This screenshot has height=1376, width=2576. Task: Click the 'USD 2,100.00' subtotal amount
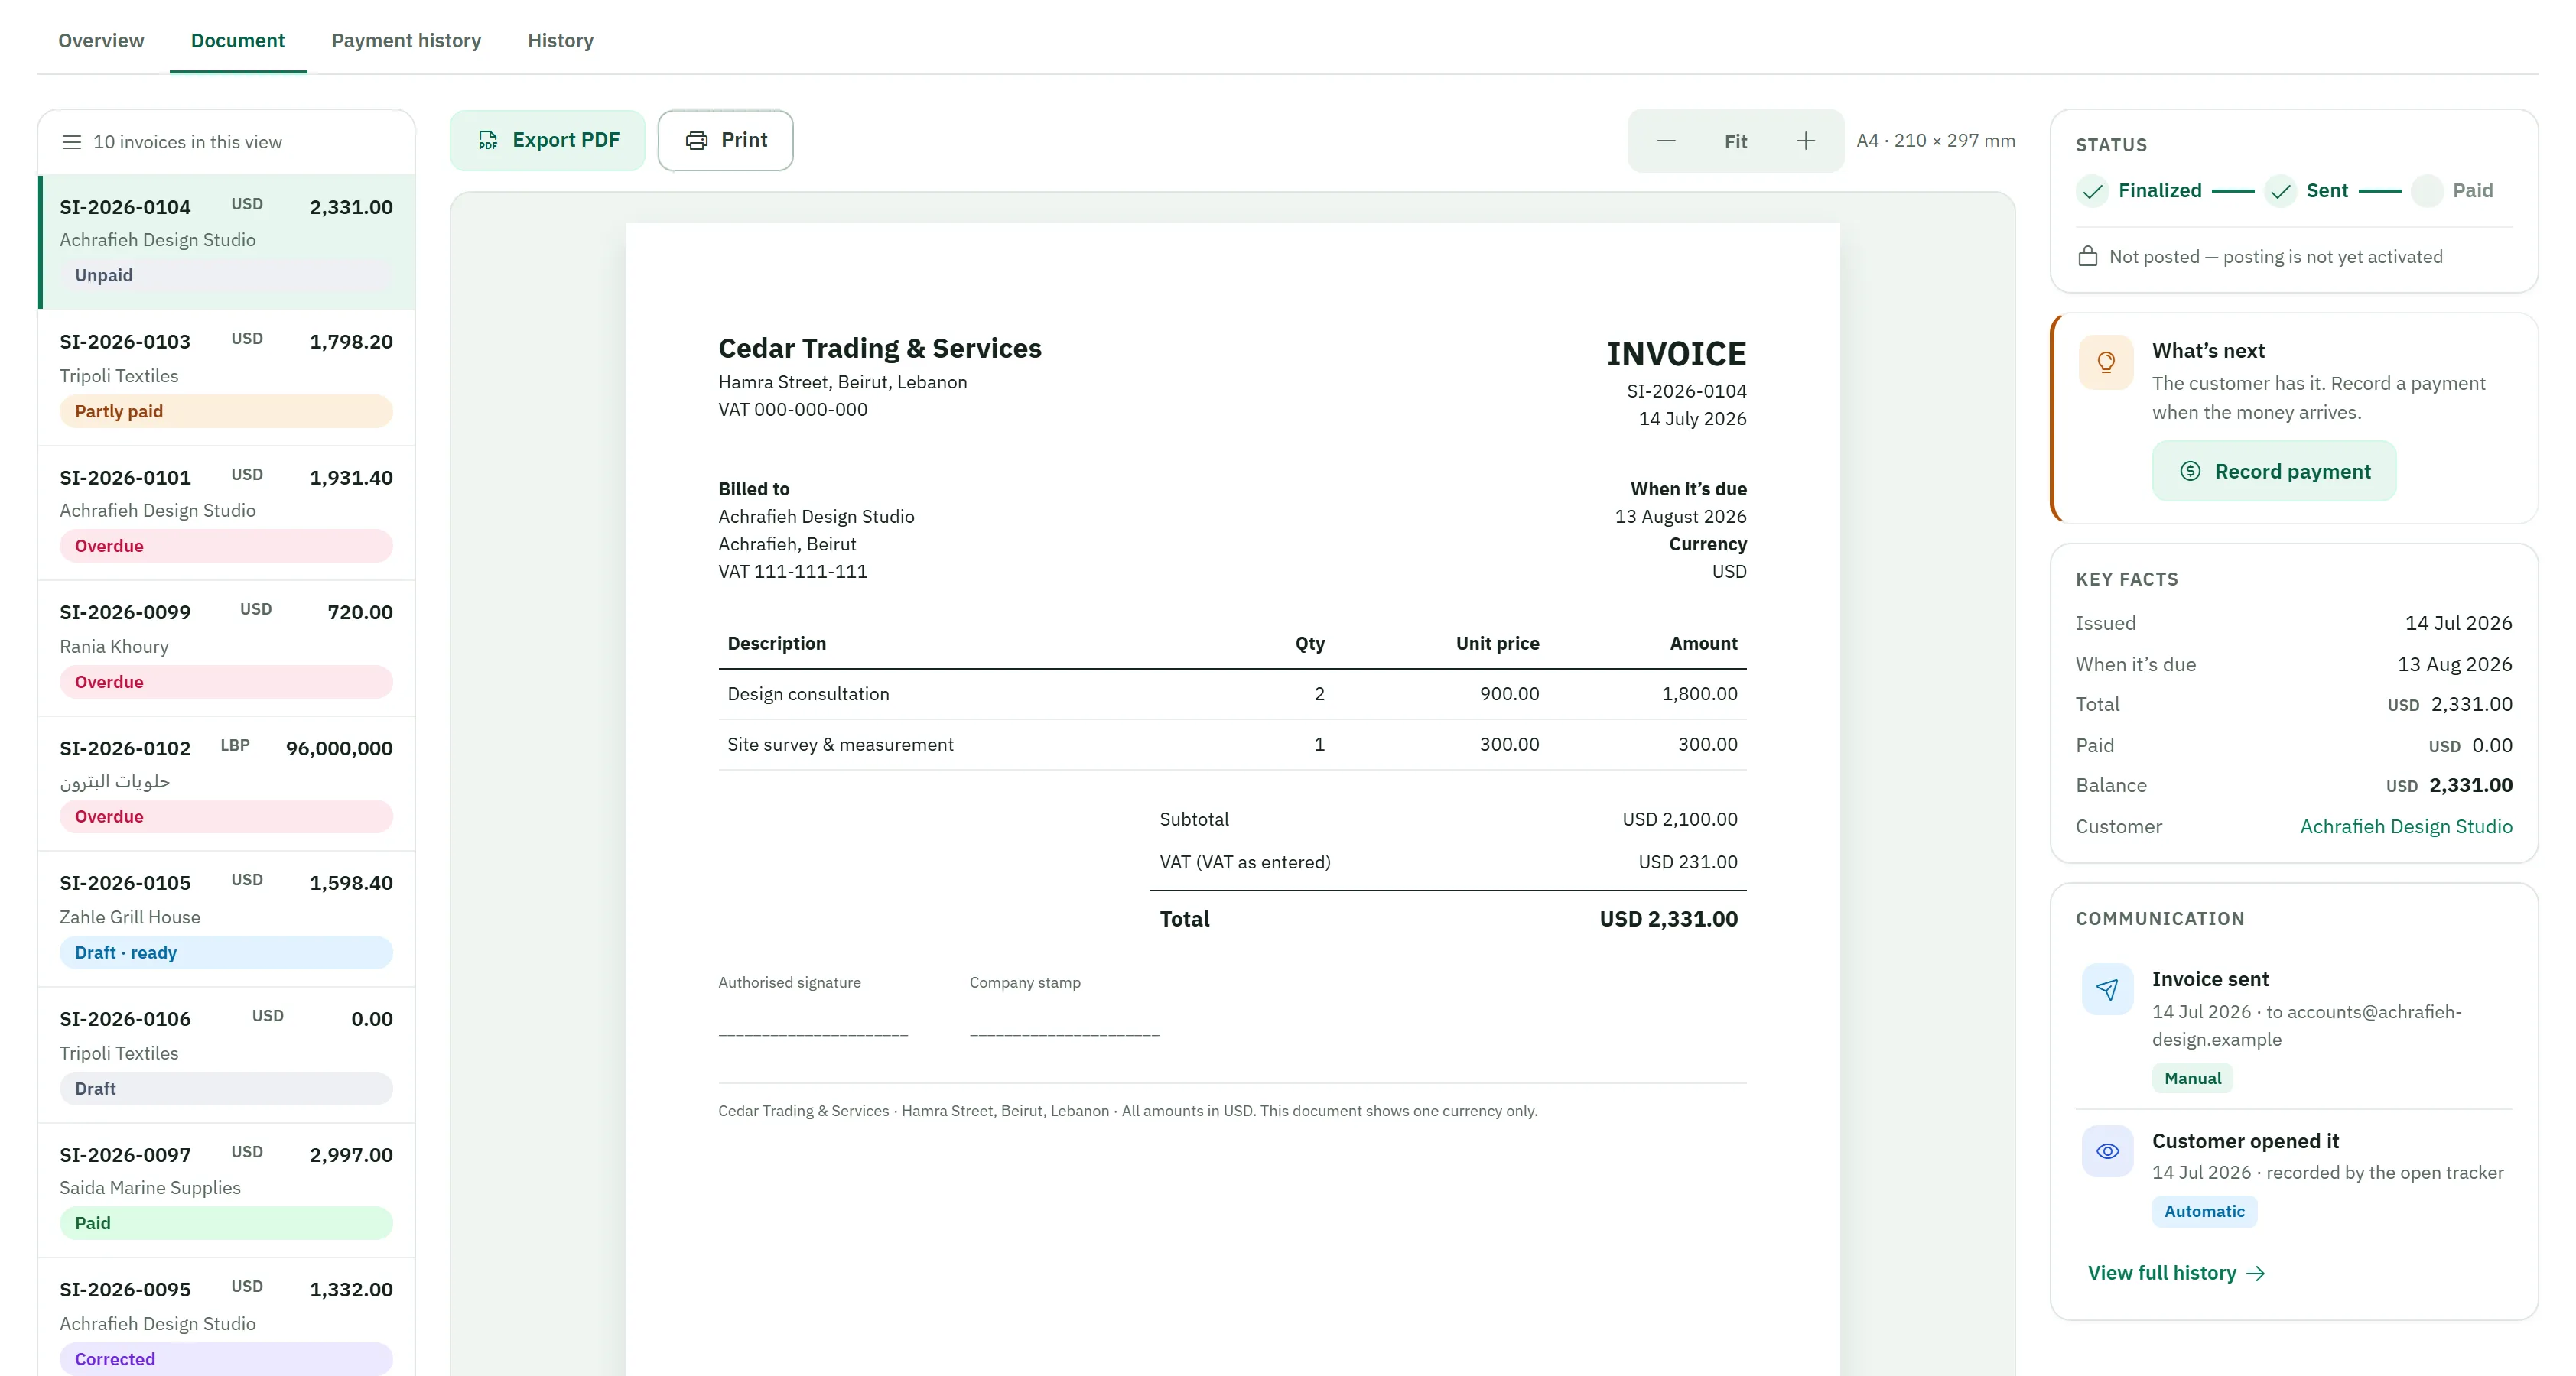pos(1679,819)
